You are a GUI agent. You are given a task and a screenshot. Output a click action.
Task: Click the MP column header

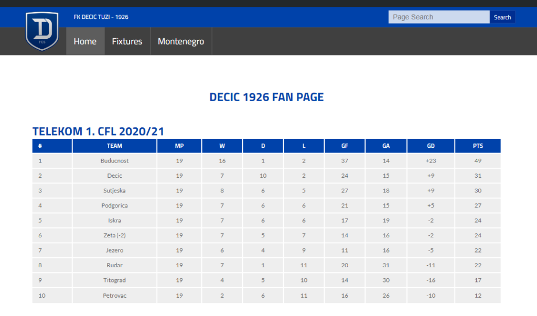179,146
